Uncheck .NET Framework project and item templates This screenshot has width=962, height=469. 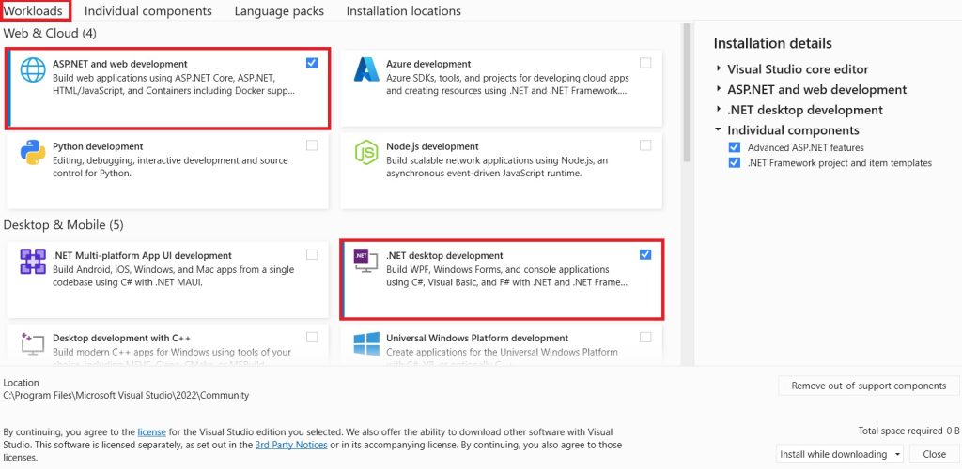point(735,163)
